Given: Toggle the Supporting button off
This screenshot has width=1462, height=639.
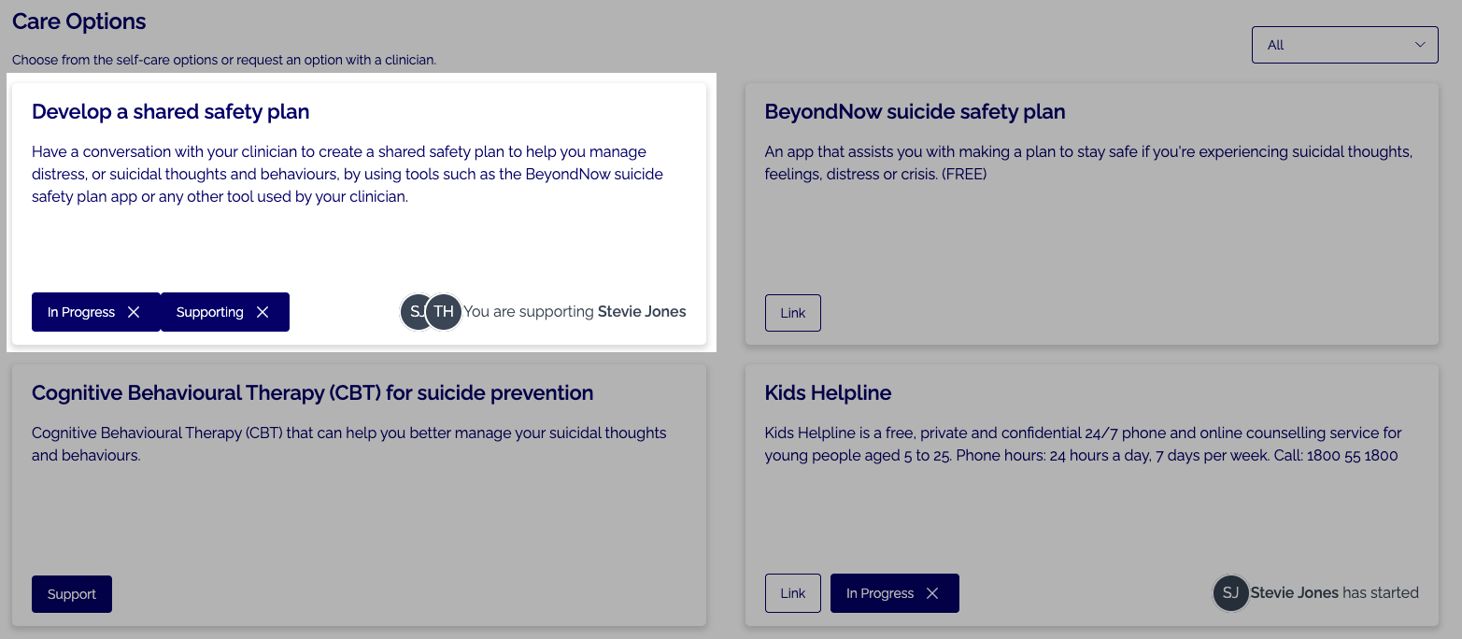Looking at the screenshot, I should click(x=225, y=312).
